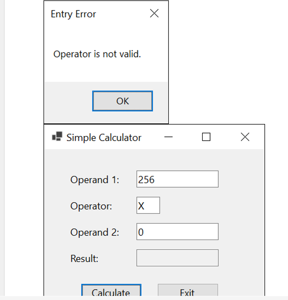The height and width of the screenshot is (300, 288).
Task: Click the Operand 2 label
Action: 94,232
